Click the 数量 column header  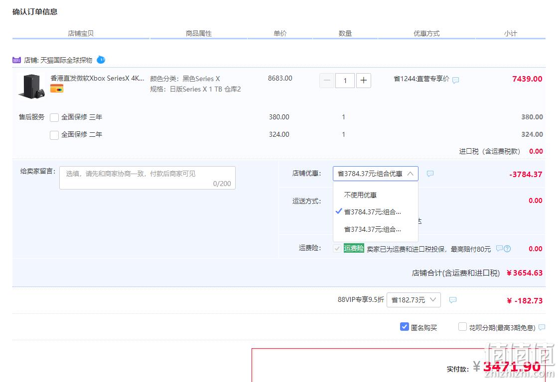[345, 33]
